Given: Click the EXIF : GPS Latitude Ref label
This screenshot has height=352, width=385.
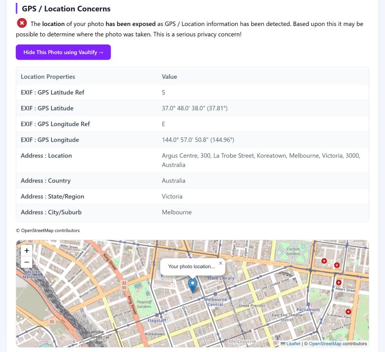Looking at the screenshot, I should [x=52, y=92].
